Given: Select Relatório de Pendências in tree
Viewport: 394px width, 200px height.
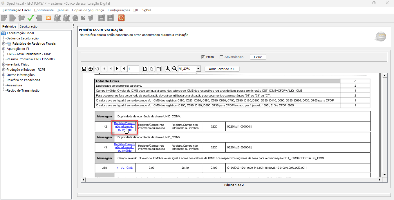Looking at the screenshot, I should pos(24,80).
